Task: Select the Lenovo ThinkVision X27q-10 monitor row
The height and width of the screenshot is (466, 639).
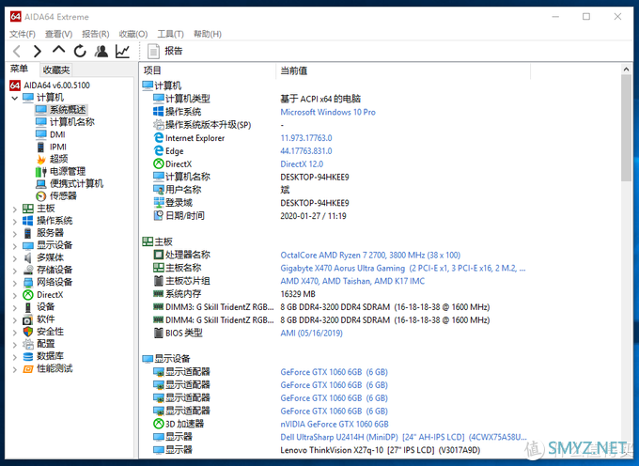Action: point(381,450)
